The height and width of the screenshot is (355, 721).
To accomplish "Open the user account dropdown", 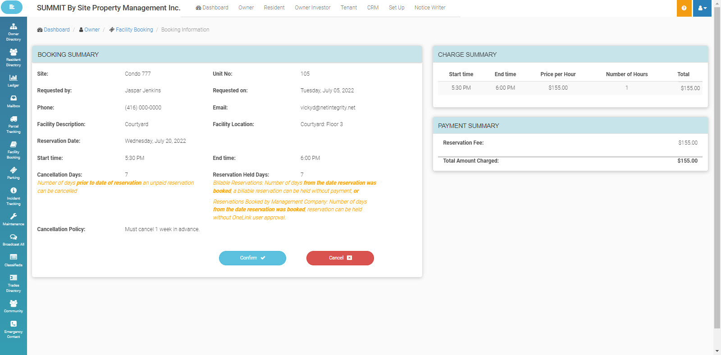I will tap(702, 8).
